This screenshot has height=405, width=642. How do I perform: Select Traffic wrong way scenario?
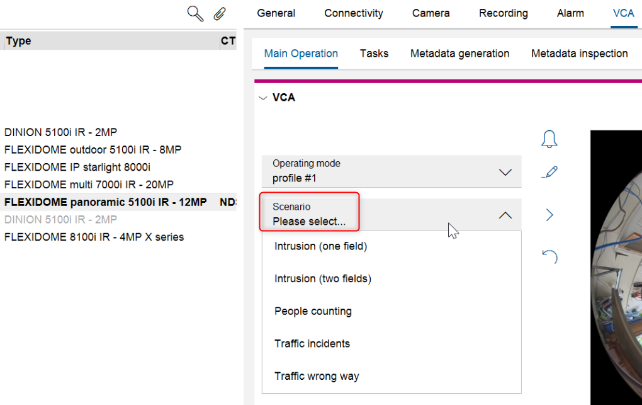(x=316, y=376)
